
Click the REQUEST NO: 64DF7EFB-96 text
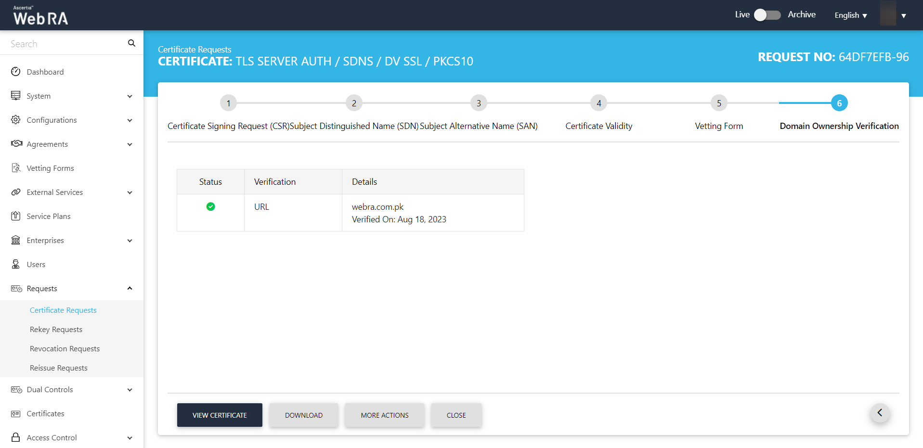point(833,57)
